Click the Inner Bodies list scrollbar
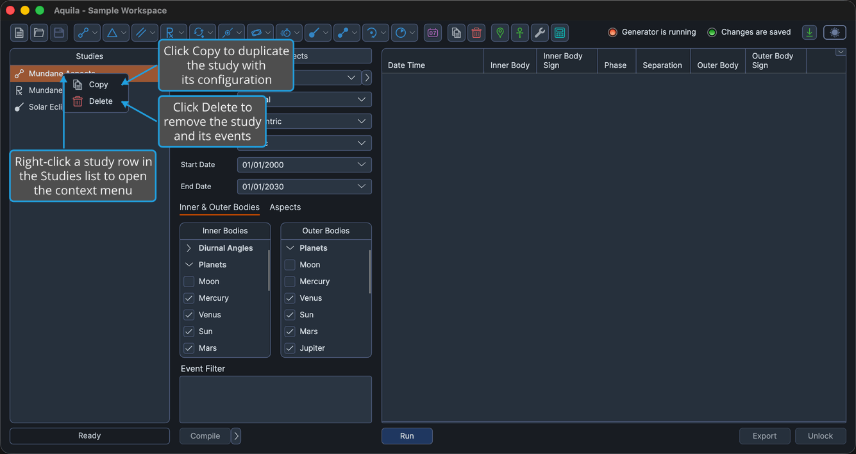856x454 pixels. [269, 271]
